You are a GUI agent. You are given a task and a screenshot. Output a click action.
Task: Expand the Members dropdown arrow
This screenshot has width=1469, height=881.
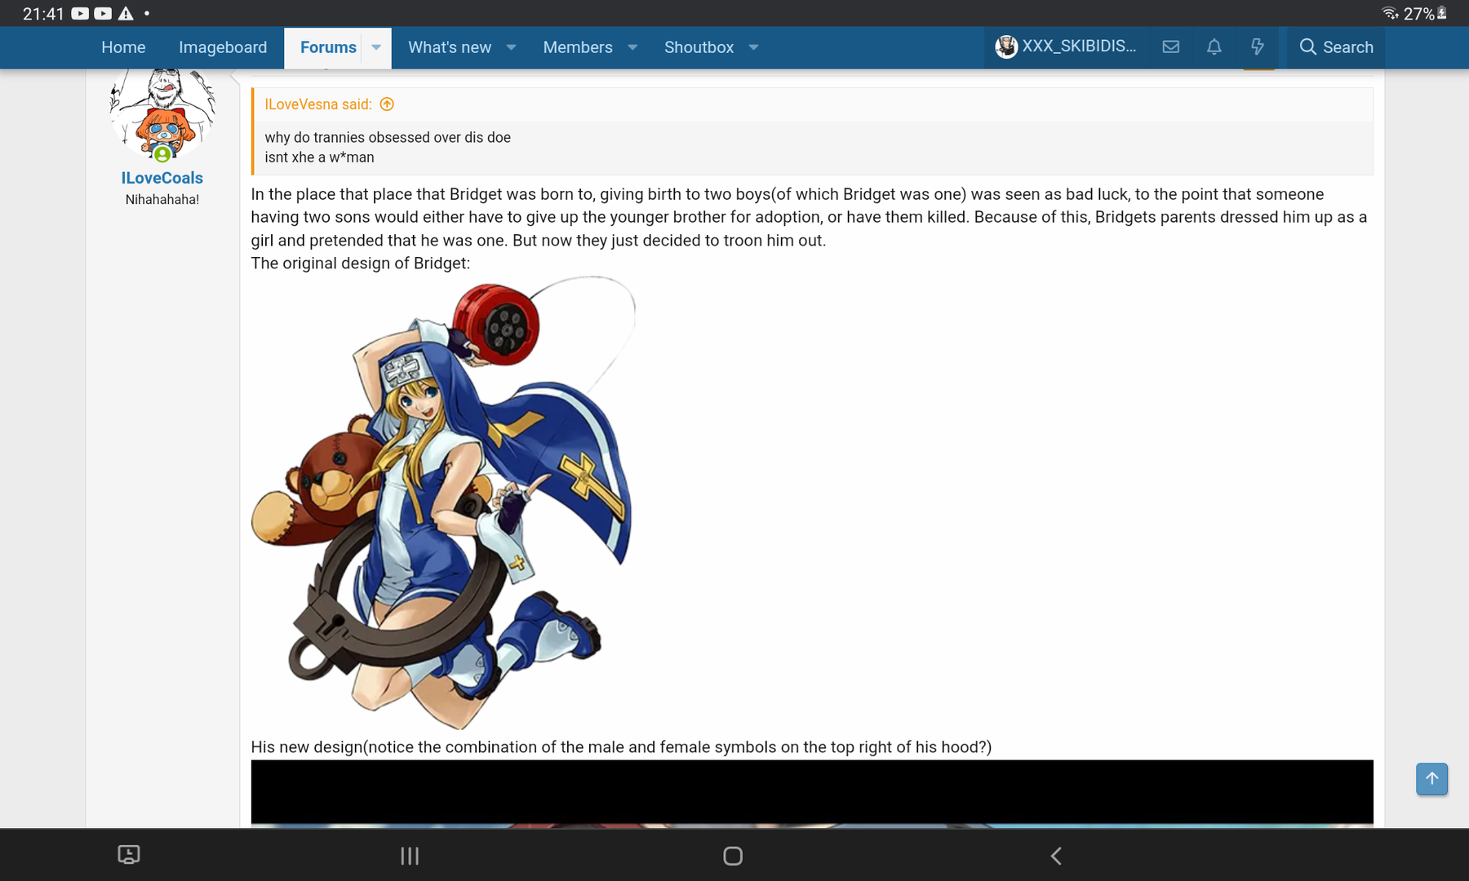click(632, 47)
